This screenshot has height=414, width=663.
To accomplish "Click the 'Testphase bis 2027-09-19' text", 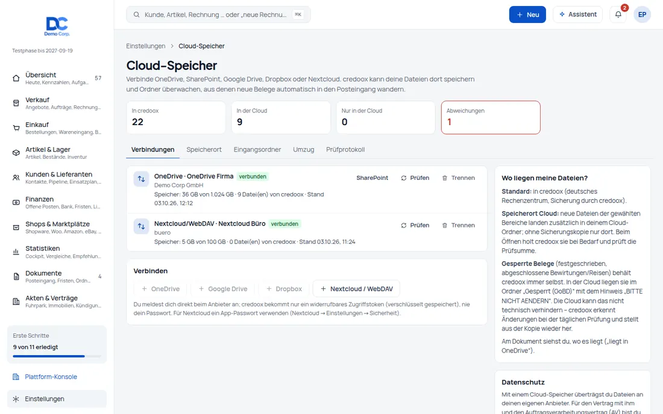I will coord(42,51).
